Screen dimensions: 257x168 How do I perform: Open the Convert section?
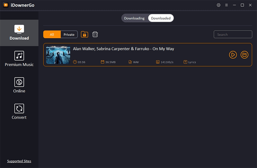pyautogui.click(x=19, y=111)
